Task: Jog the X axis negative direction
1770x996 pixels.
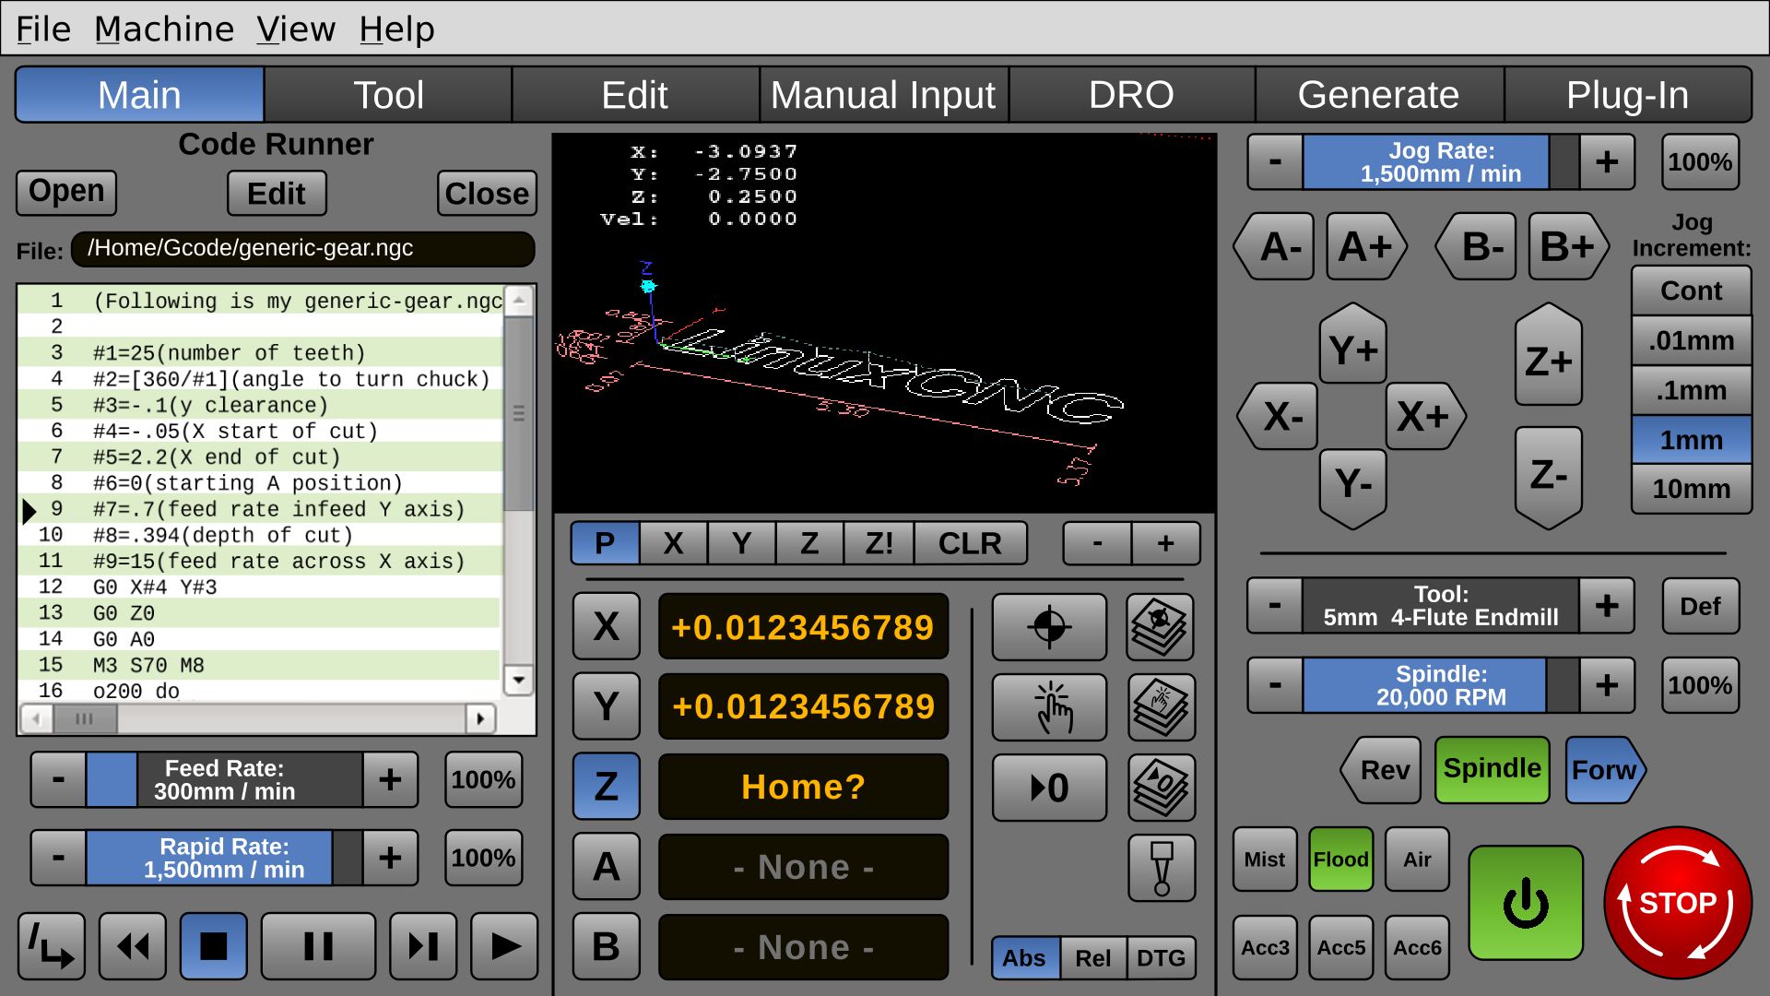Action: 1279,417
